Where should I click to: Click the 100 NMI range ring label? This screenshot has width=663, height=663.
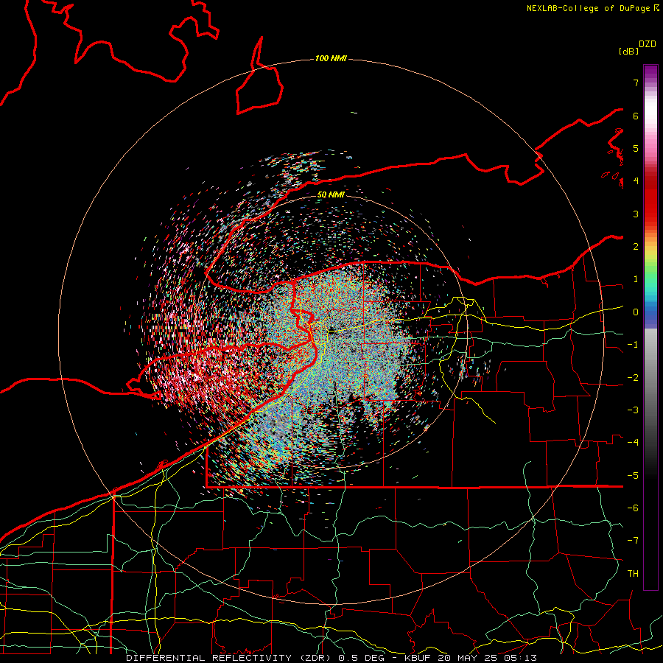[331, 58]
